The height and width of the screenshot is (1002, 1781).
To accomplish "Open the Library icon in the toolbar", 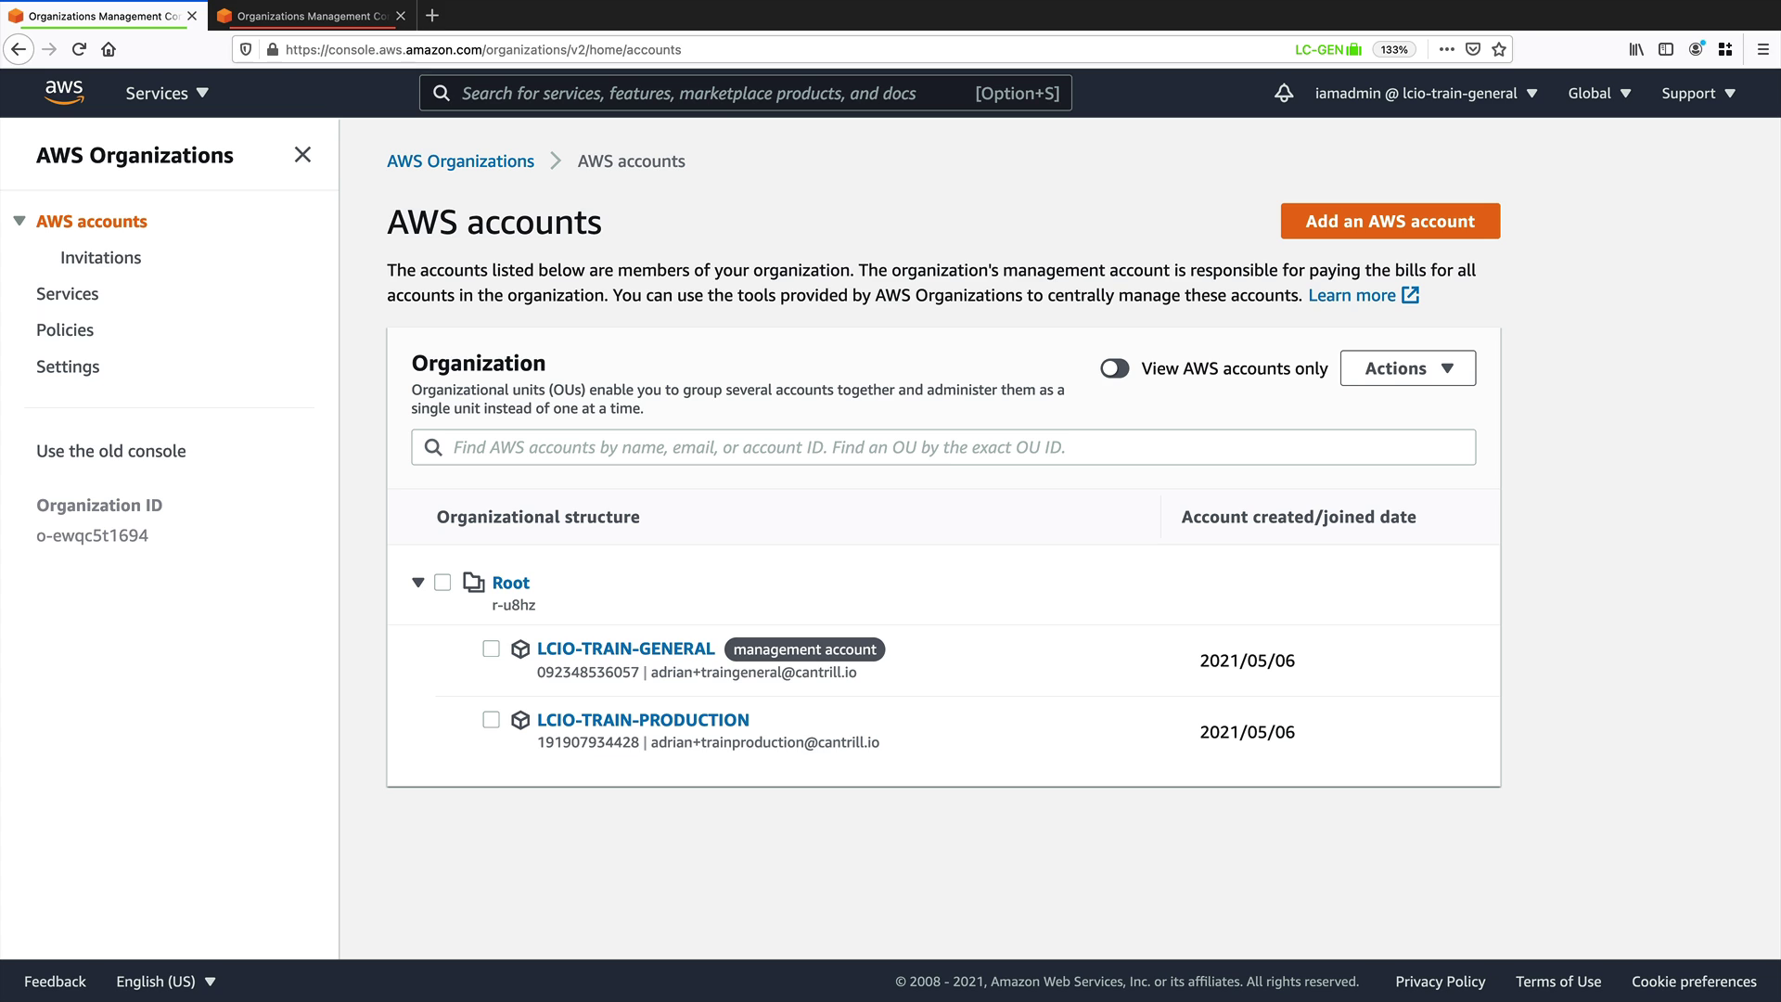I will click(1636, 49).
